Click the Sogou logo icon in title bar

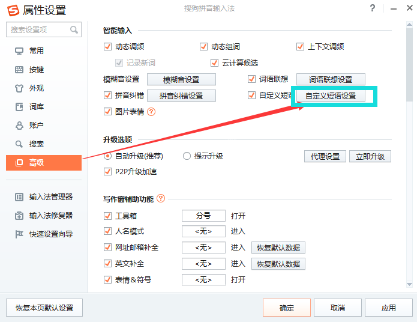tap(13, 10)
